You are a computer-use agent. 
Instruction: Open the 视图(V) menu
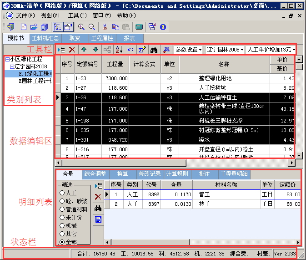click(x=50, y=15)
